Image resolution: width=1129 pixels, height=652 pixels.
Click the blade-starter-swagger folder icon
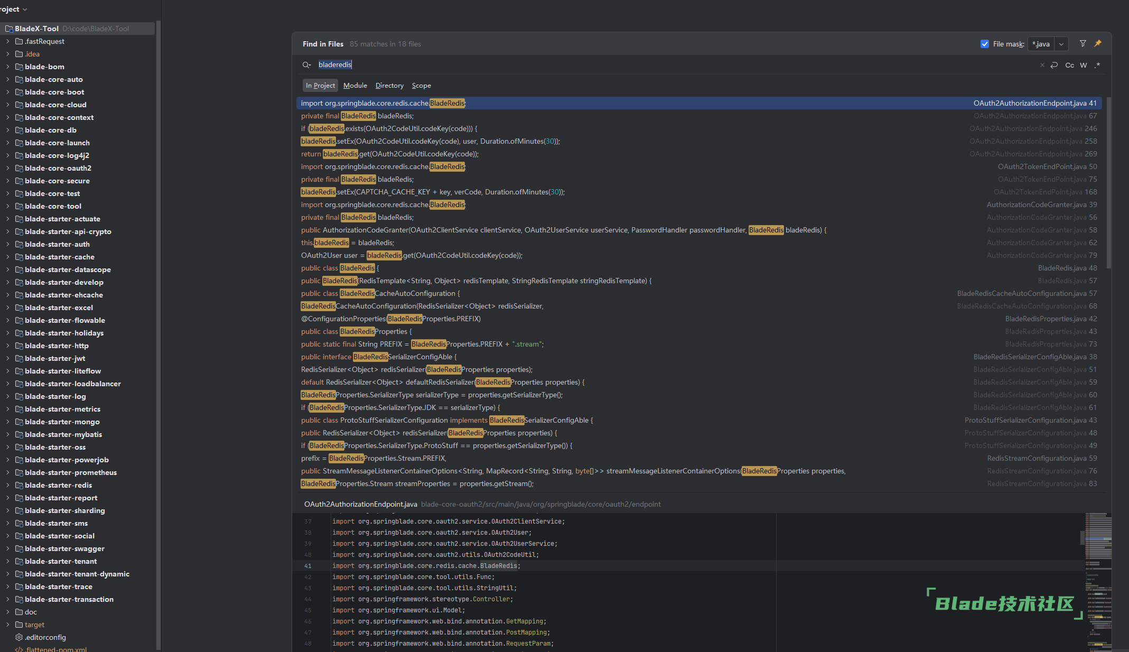click(19, 548)
